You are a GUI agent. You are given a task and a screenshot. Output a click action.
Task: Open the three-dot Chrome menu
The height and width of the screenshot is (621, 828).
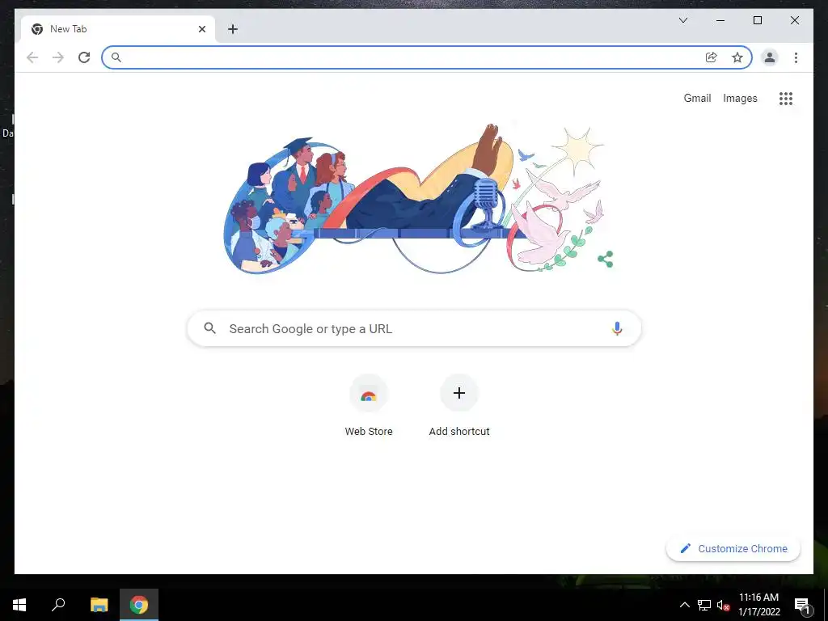pos(796,57)
